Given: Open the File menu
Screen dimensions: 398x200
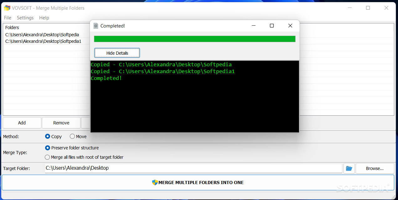Looking at the screenshot, I should pos(8,18).
